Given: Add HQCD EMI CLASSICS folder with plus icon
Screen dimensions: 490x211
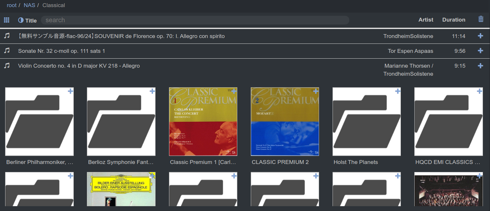Looking at the screenshot, I should pos(479,91).
